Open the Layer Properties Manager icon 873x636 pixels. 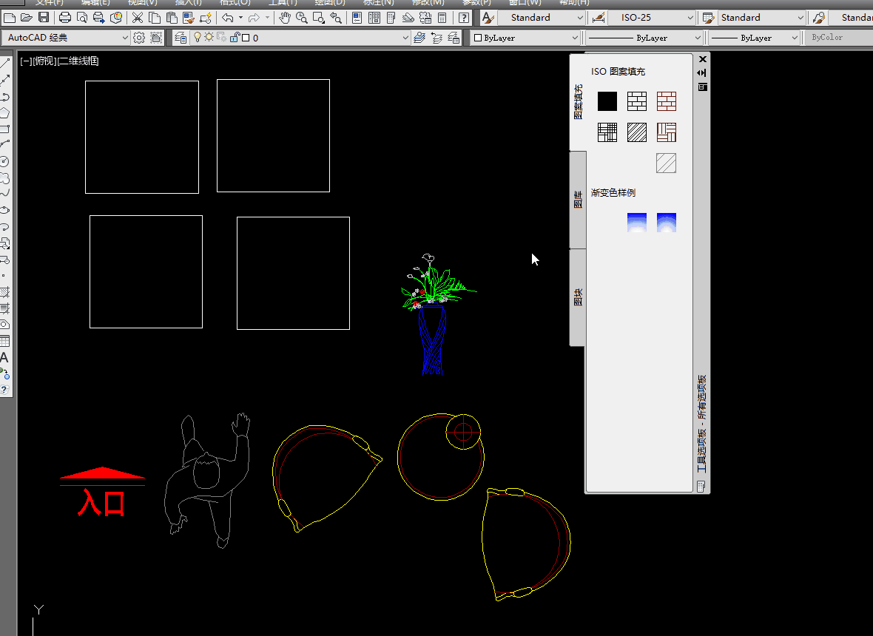[180, 38]
